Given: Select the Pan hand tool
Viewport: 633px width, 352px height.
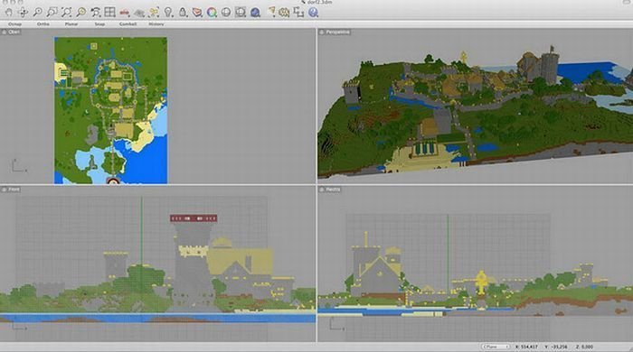Looking at the screenshot, I should click(x=8, y=13).
